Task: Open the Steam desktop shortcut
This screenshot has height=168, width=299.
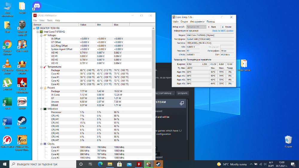Action: coord(22,123)
